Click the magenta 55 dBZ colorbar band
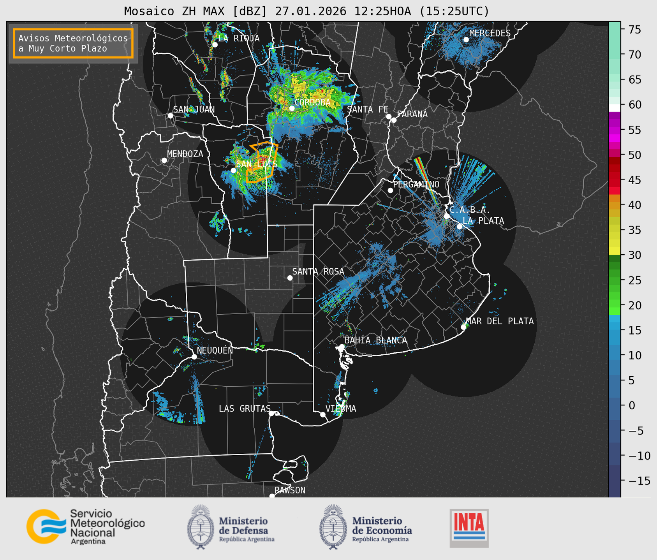Screen dimensions: 657x560 [614, 130]
